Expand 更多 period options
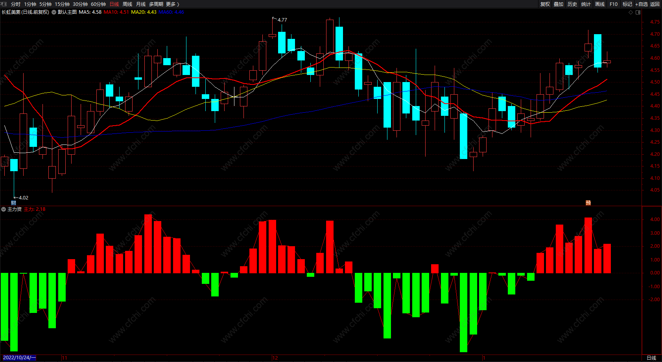The image size is (662, 362). (x=173, y=4)
